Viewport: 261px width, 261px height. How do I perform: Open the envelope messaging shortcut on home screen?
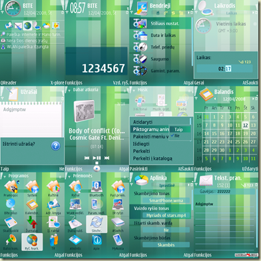[18, 26]
